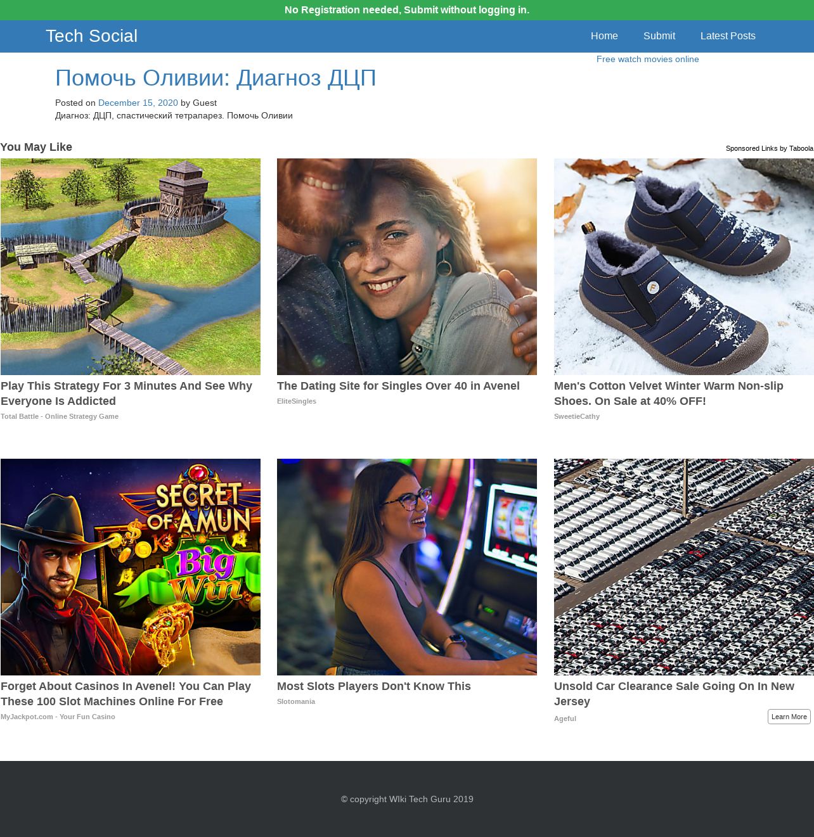Click the EliteSingles source label
The height and width of the screenshot is (837, 814).
click(297, 401)
